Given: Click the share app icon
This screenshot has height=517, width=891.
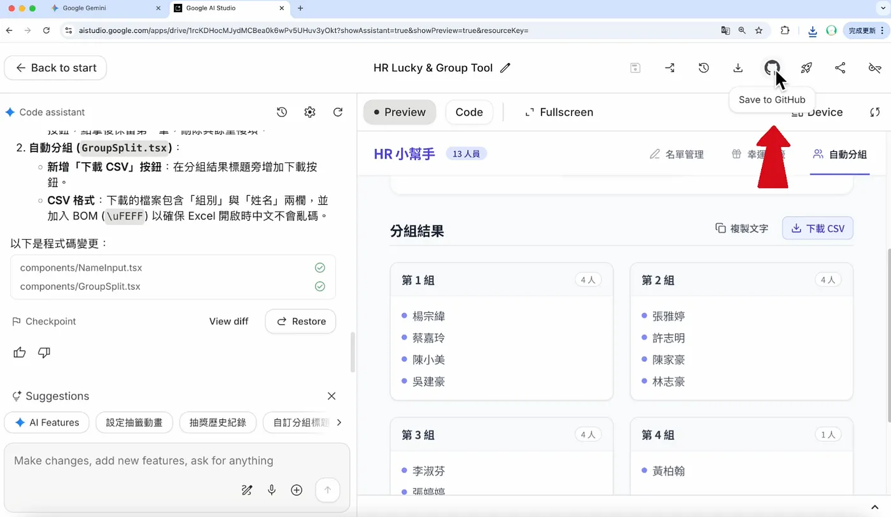Looking at the screenshot, I should [840, 68].
